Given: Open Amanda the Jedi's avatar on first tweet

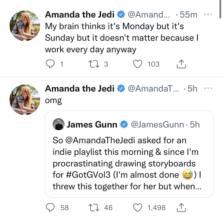Looking at the screenshot, I should tap(25, 26).
